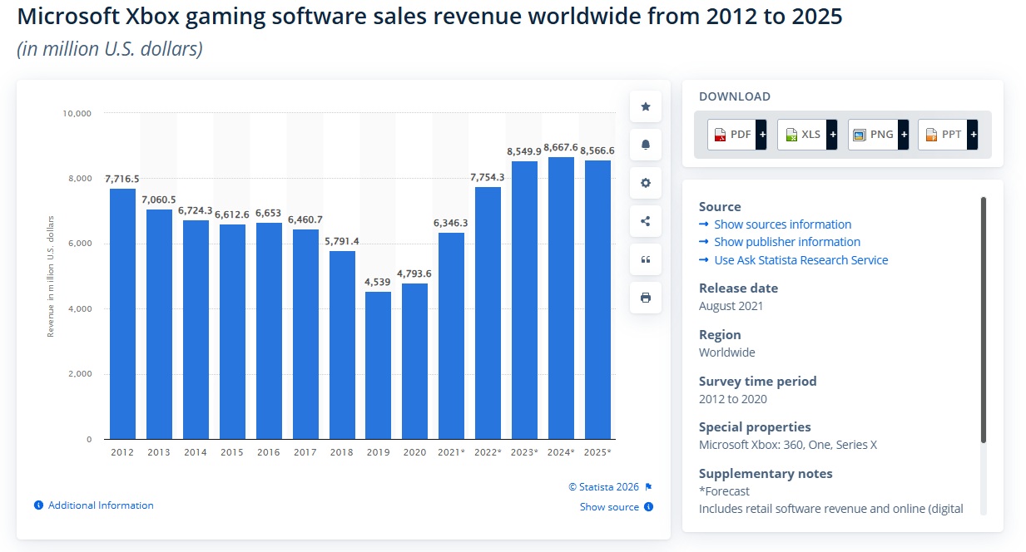Click the 2014 bar in chart
1026x552 pixels.
point(196,329)
